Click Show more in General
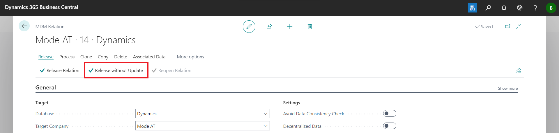The width and height of the screenshot is (559, 133). (508, 88)
